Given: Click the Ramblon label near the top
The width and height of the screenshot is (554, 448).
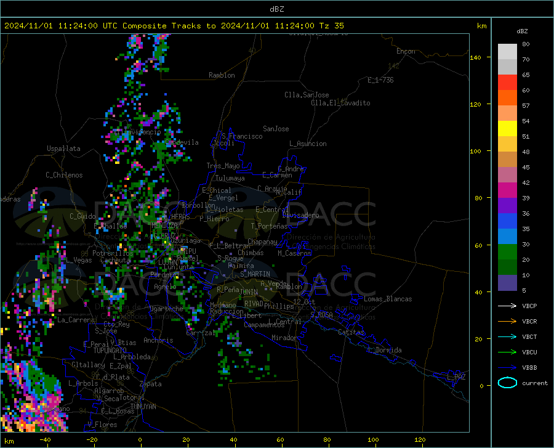Looking at the screenshot, I should click(222, 75).
